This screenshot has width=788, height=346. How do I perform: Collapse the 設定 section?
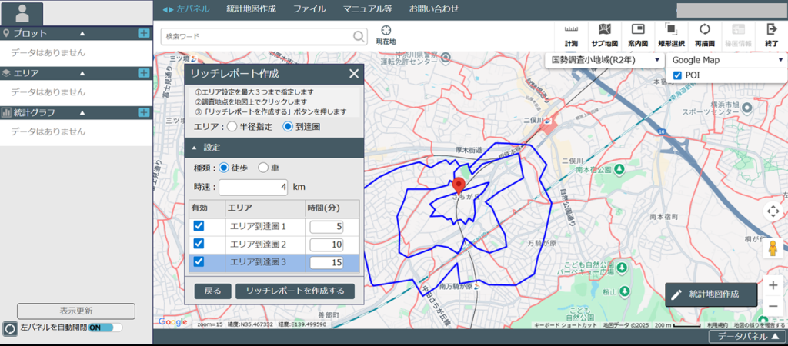(x=274, y=148)
